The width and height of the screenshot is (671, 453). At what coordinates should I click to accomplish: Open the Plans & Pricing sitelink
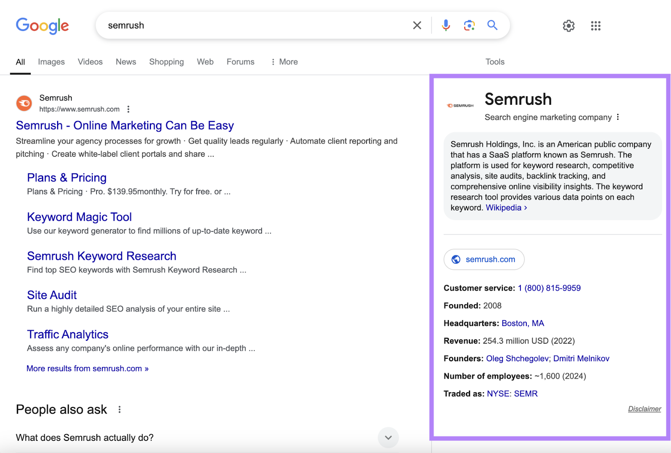(x=67, y=178)
